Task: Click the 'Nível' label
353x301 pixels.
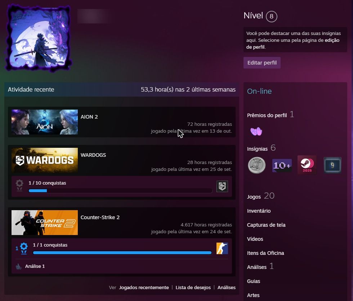Action: click(253, 16)
